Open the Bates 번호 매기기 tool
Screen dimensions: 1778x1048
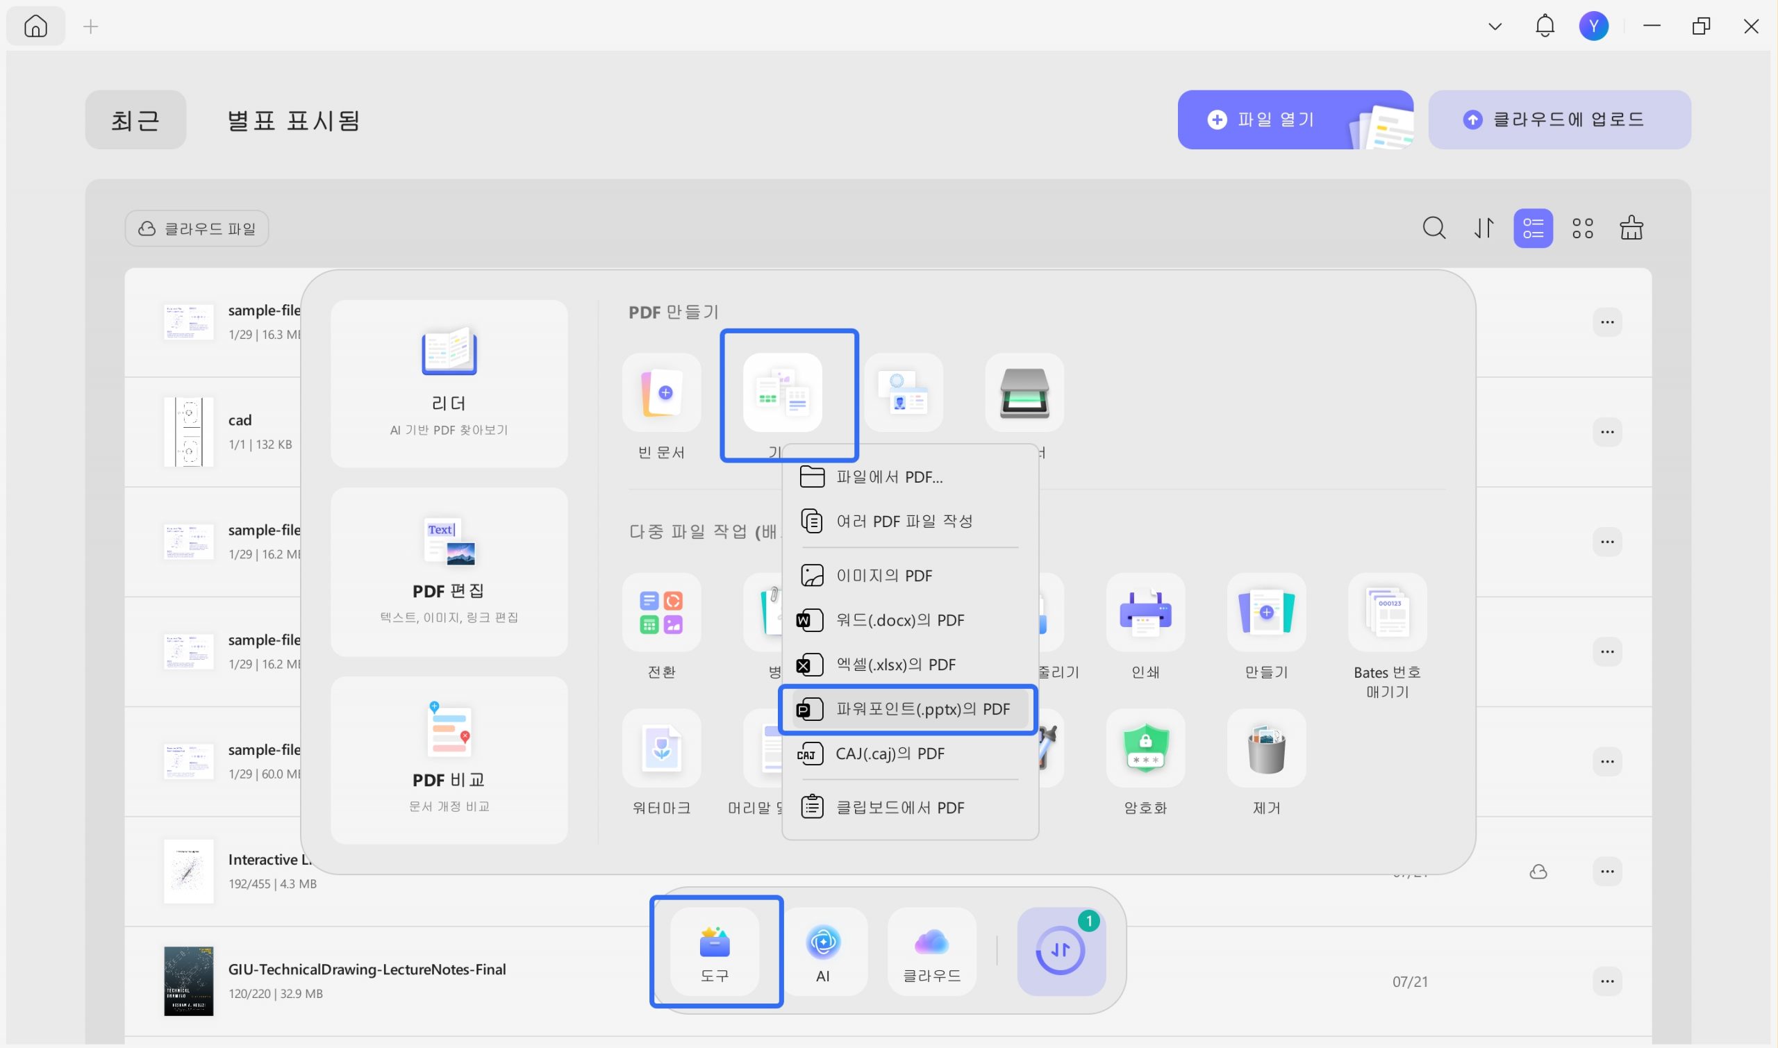click(1388, 613)
